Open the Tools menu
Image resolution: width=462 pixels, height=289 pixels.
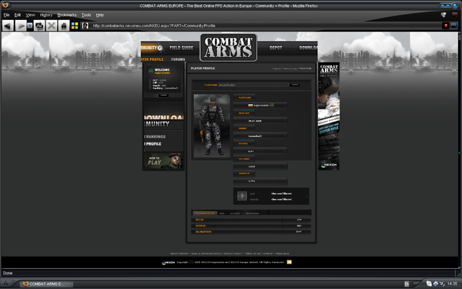click(86, 15)
